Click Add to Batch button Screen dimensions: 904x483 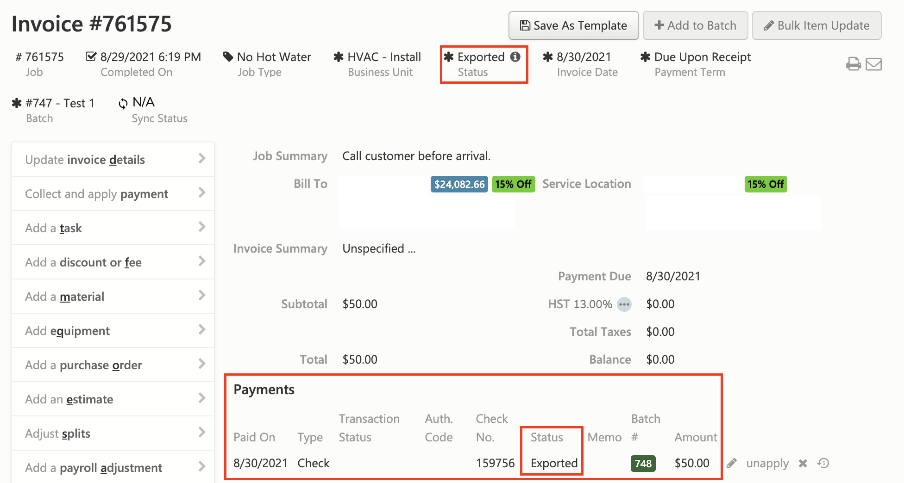696,25
